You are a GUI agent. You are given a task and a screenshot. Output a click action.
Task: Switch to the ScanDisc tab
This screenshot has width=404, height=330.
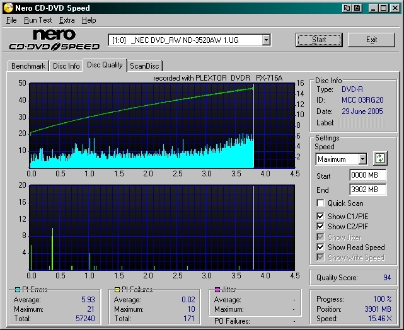(x=144, y=66)
